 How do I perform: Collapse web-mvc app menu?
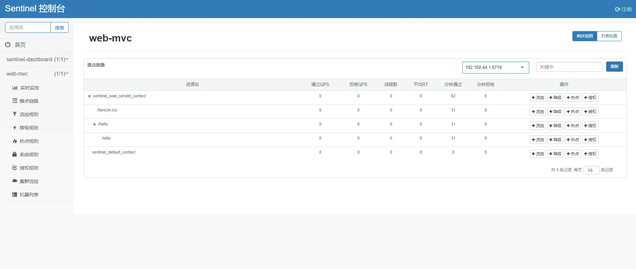[37, 74]
